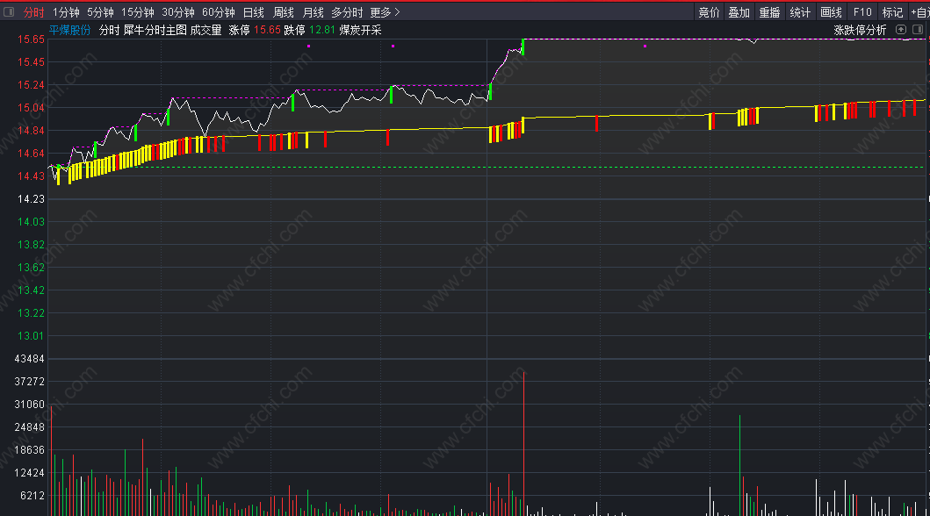Click the 竞价 toolbar button
This screenshot has height=516, width=930.
click(x=709, y=12)
